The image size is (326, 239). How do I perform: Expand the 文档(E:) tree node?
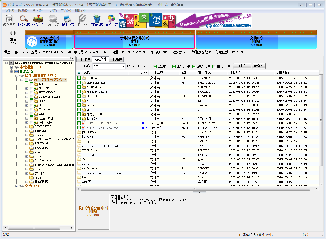point(16,186)
